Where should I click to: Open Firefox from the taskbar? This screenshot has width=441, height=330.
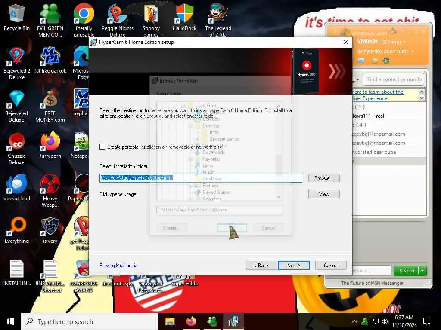coord(191,321)
